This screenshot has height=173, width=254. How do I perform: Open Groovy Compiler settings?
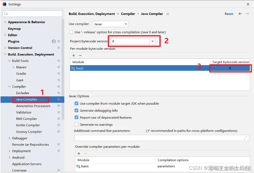click(x=29, y=132)
